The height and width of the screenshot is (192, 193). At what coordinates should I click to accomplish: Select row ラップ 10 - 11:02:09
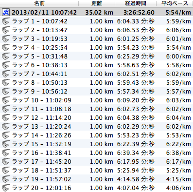point(96,100)
